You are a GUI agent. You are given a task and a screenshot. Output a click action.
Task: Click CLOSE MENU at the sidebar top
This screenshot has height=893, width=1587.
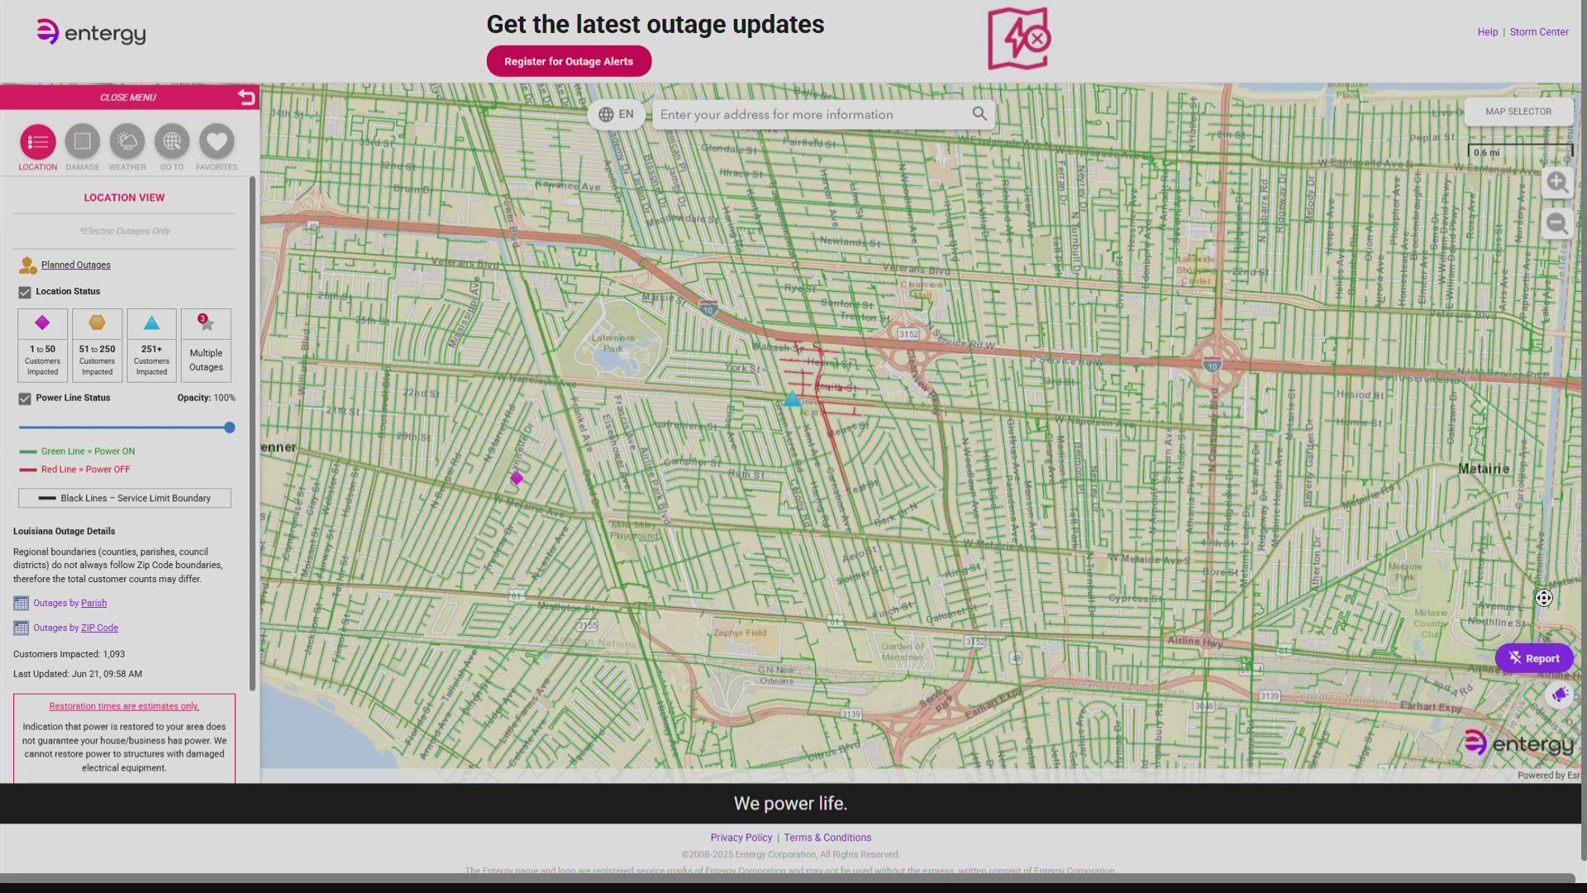pyautogui.click(x=128, y=97)
